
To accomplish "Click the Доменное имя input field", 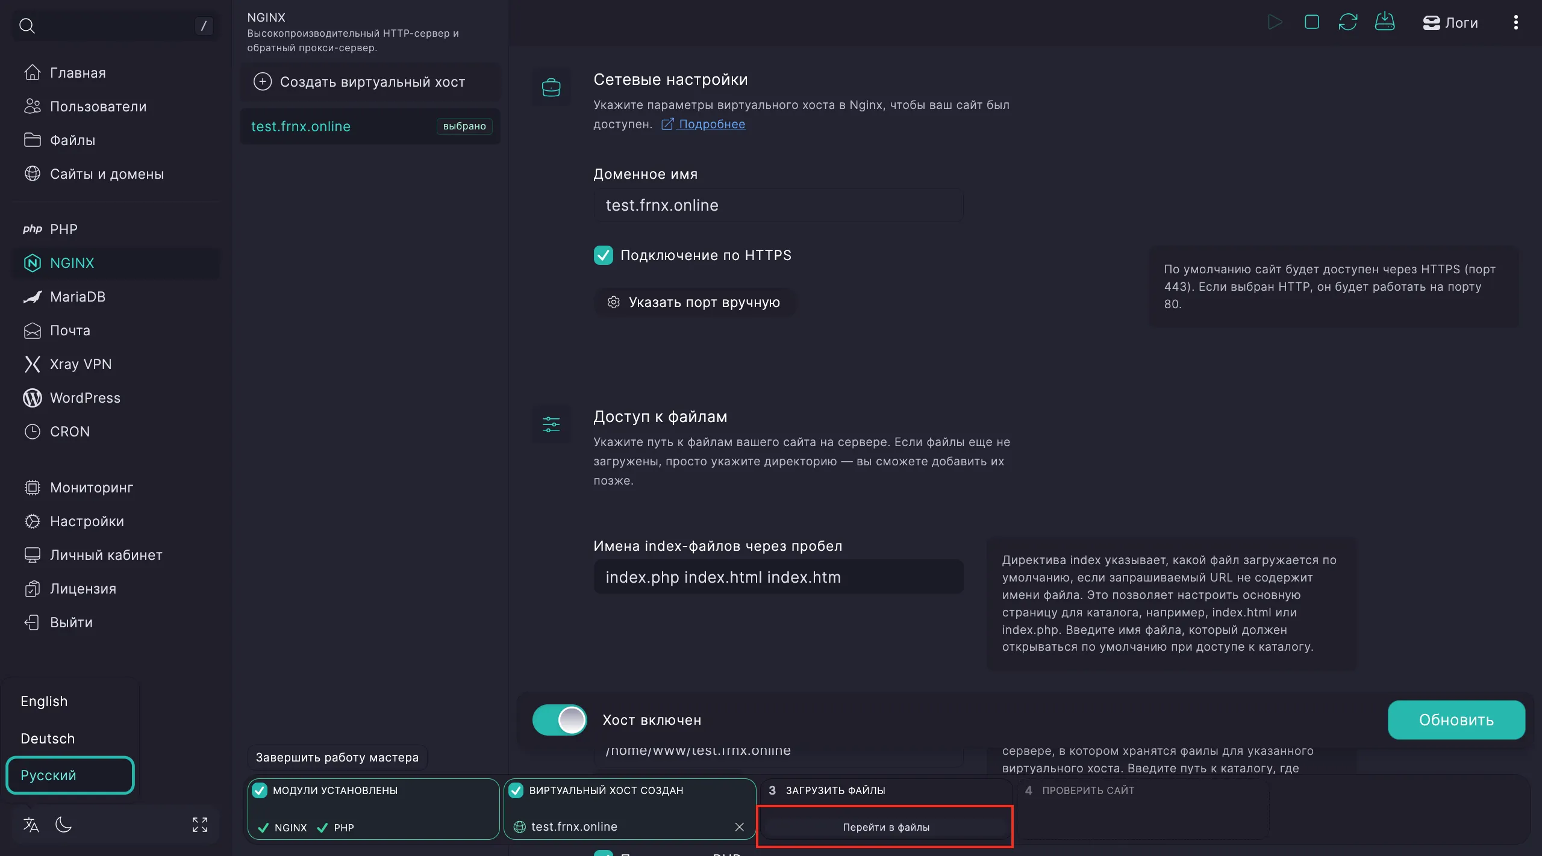I will (x=778, y=205).
